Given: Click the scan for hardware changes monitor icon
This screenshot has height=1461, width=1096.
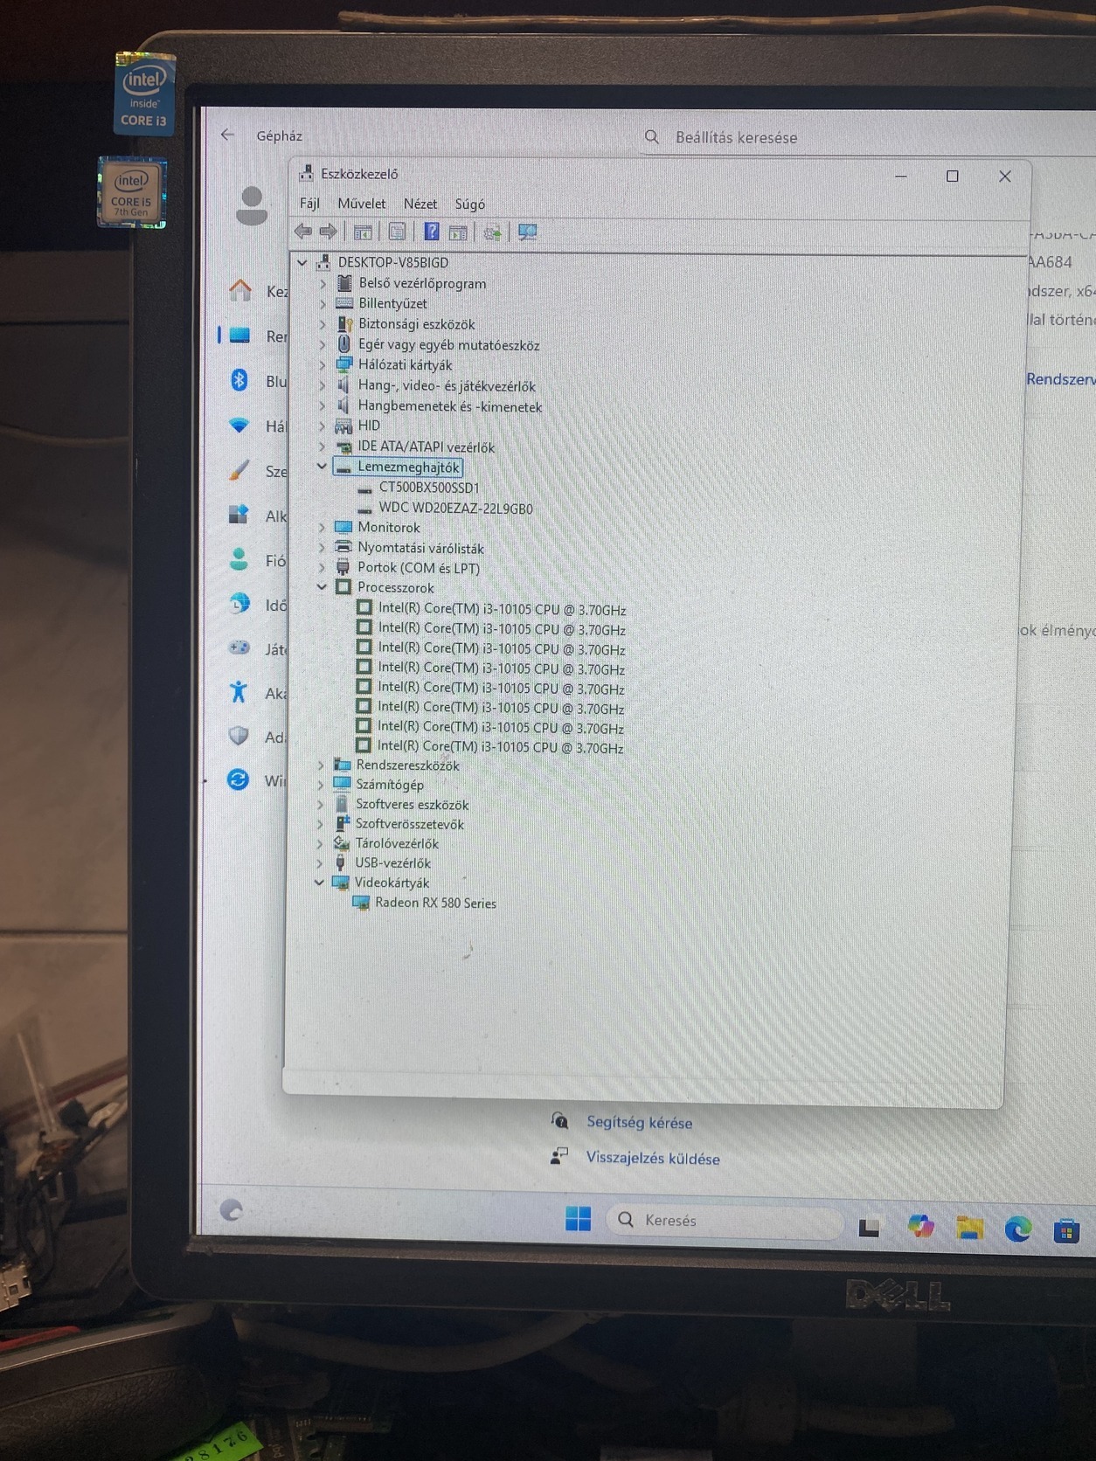Looking at the screenshot, I should (x=527, y=232).
